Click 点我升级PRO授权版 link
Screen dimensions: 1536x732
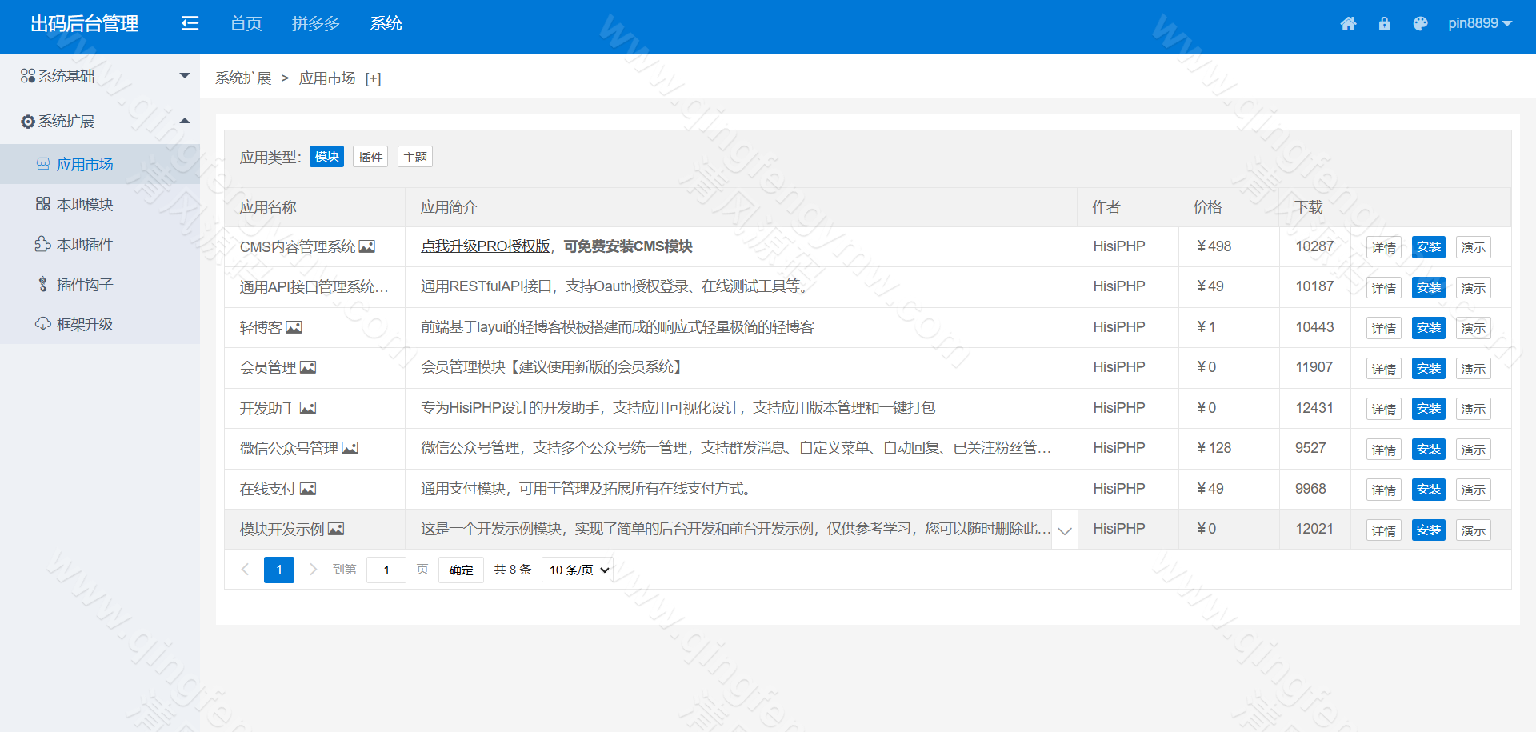[484, 246]
